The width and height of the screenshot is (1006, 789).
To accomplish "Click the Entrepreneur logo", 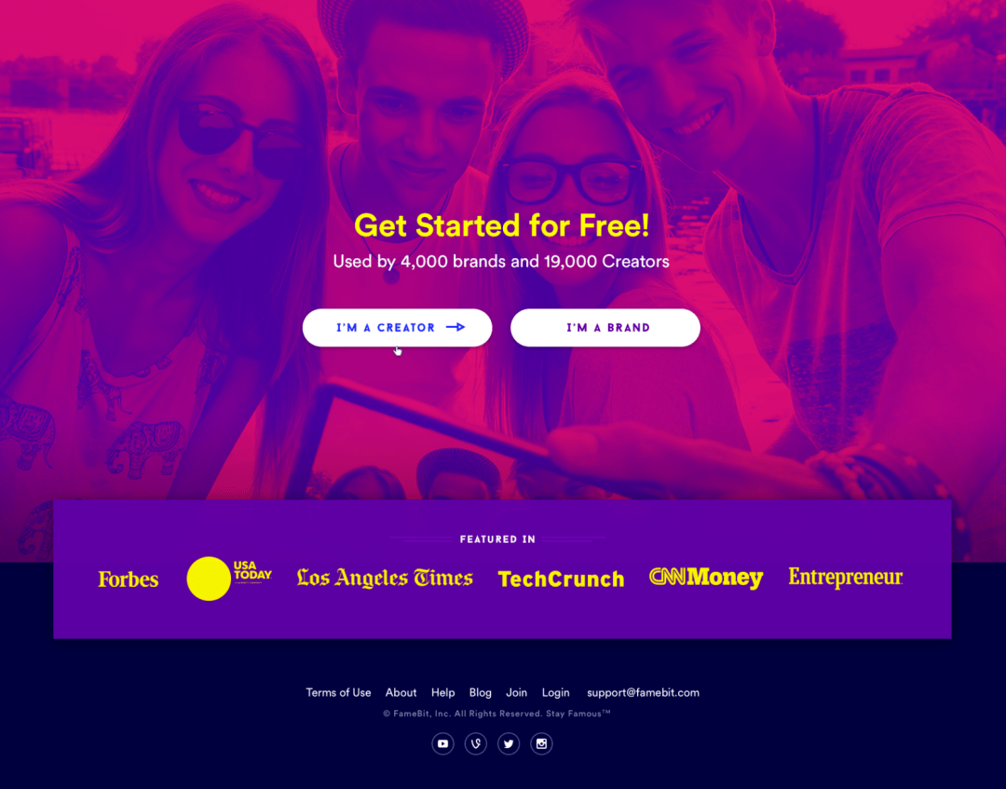I will click(x=846, y=578).
